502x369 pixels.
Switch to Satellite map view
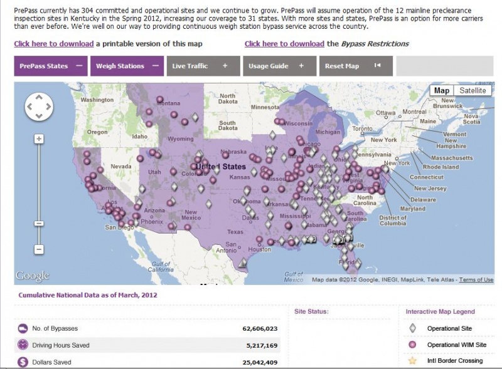click(x=473, y=90)
